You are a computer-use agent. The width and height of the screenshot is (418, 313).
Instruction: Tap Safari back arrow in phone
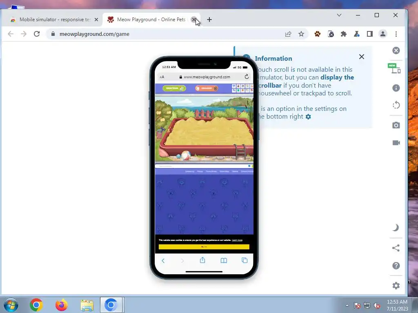click(x=163, y=260)
